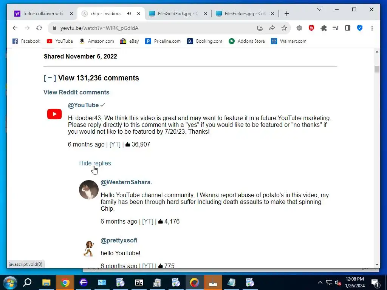Open the red shield ad blocker extension
Viewport: 387px width, 290px height.
(x=311, y=28)
